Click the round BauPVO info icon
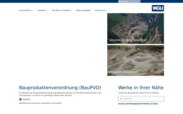The width and height of the screenshot is (183, 114). coord(20,99)
